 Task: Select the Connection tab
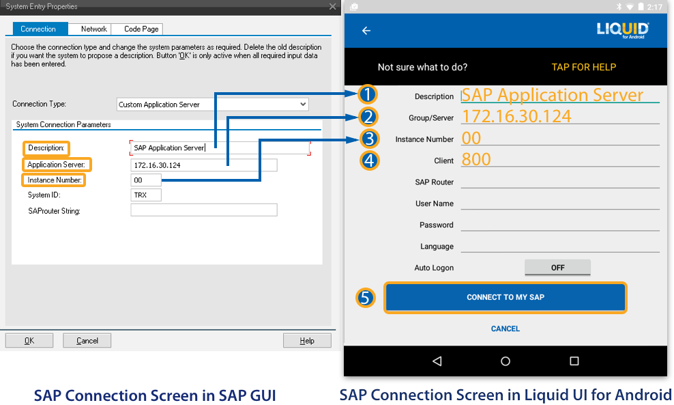pyautogui.click(x=38, y=29)
